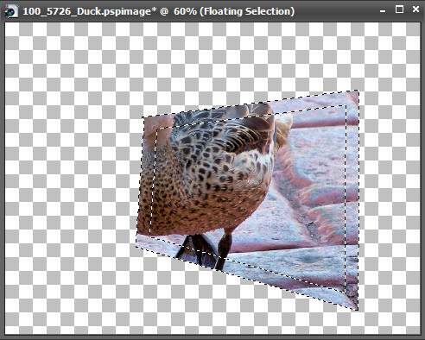This screenshot has height=340, width=425.
Task: Maximize the 100_5726_Duck.pspimage window
Action: [x=399, y=9]
